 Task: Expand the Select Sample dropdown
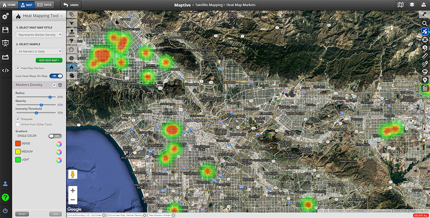39,51
